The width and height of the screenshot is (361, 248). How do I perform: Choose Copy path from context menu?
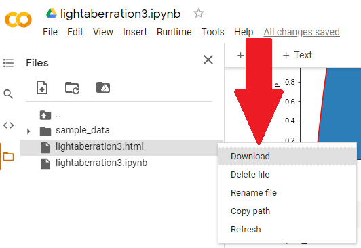tap(287, 211)
